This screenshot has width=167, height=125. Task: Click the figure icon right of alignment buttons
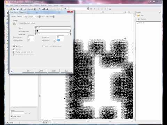tap(110, 9)
